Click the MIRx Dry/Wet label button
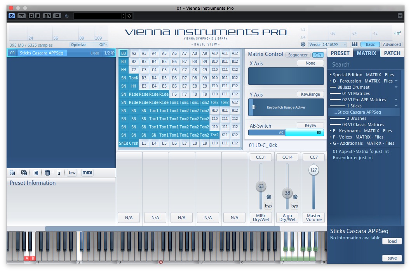Screen dimensions: 411x272 click(261, 218)
